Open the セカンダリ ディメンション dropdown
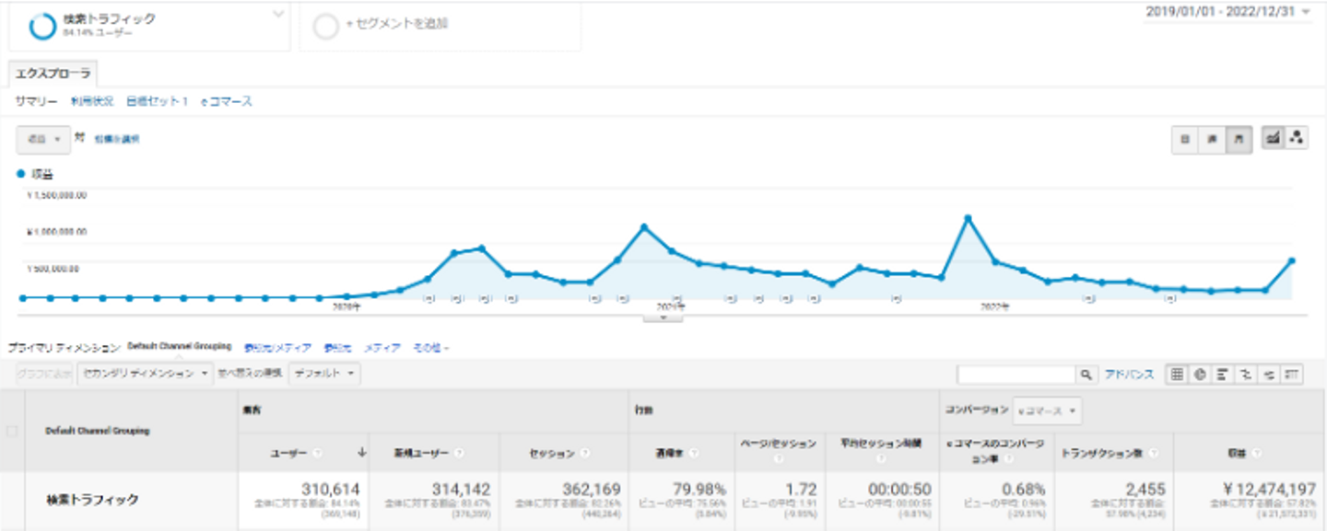 click(146, 374)
